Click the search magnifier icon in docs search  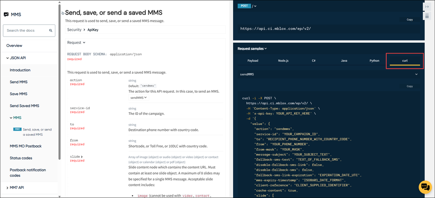51,30
